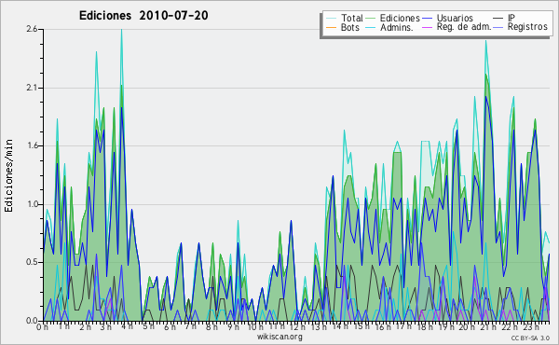This screenshot has height=345, width=559.
Task: Click the Total legend line swatch
Action: pos(332,18)
